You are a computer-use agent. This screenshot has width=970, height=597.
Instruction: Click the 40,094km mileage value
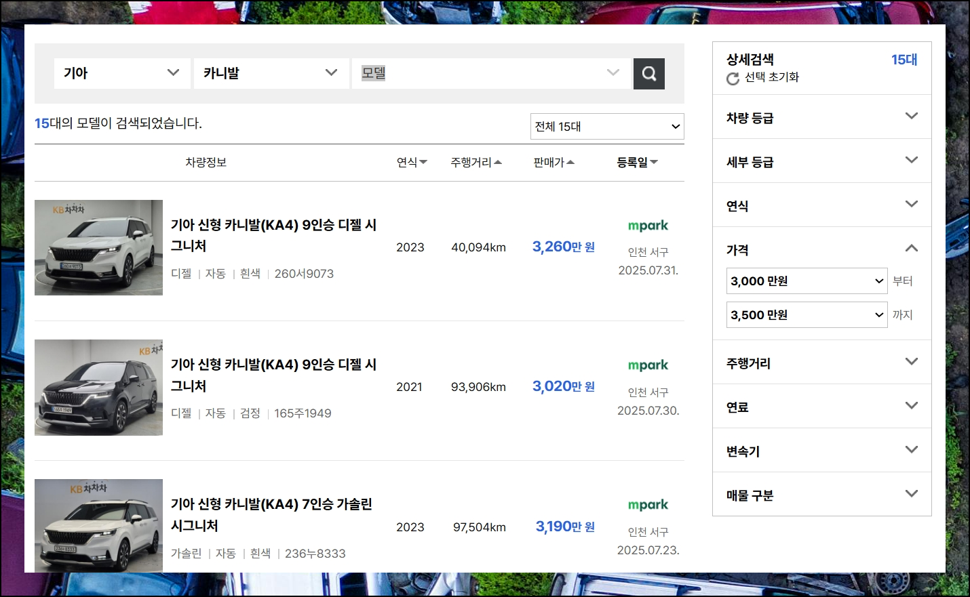[479, 247]
